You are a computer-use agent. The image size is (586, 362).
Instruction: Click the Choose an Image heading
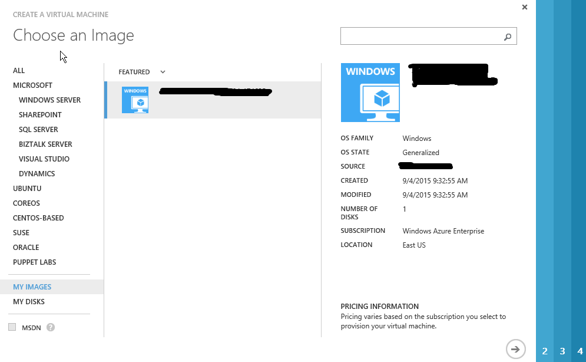pyautogui.click(x=73, y=35)
